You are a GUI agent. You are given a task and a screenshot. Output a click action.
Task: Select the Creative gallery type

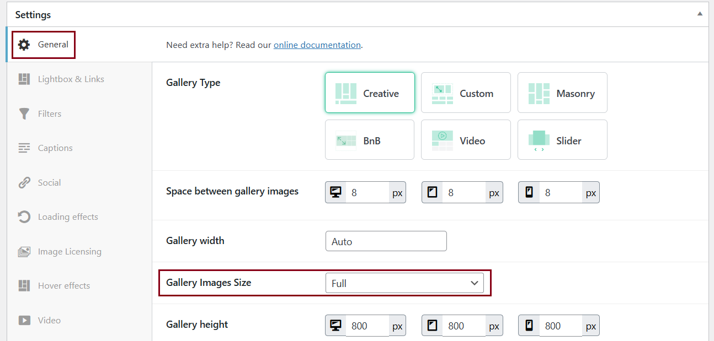(370, 93)
